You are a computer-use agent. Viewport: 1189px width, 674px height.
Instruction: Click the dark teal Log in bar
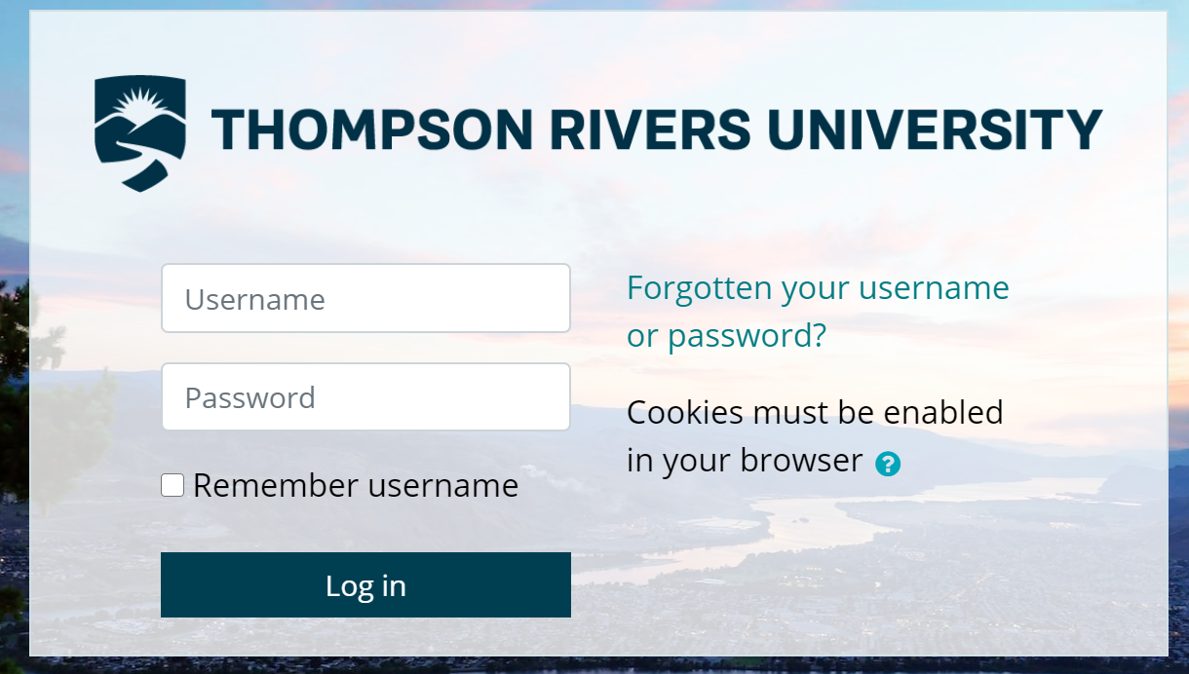pyautogui.click(x=365, y=584)
